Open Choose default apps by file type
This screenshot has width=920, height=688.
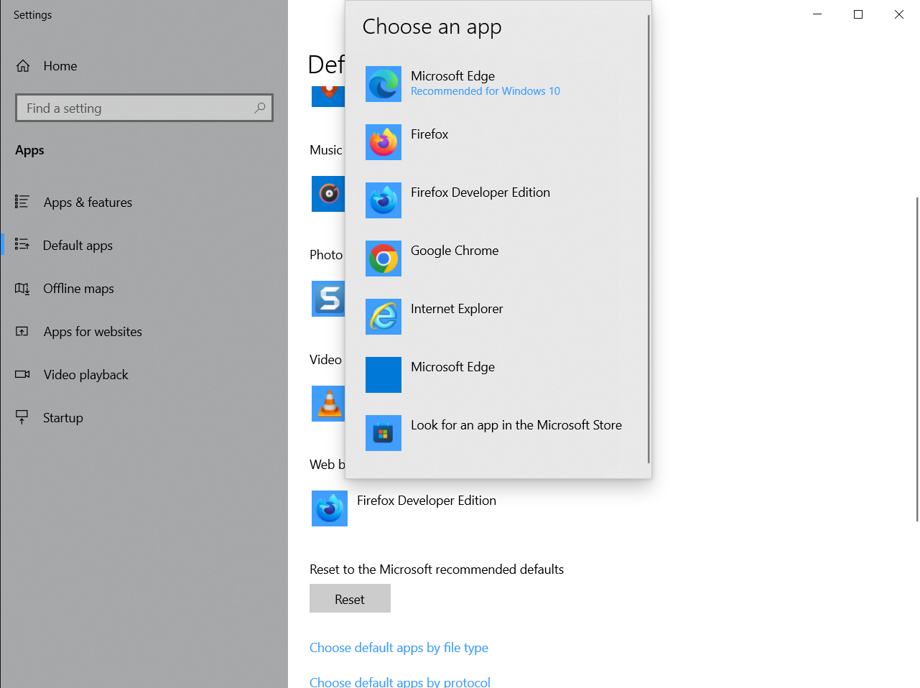click(399, 648)
